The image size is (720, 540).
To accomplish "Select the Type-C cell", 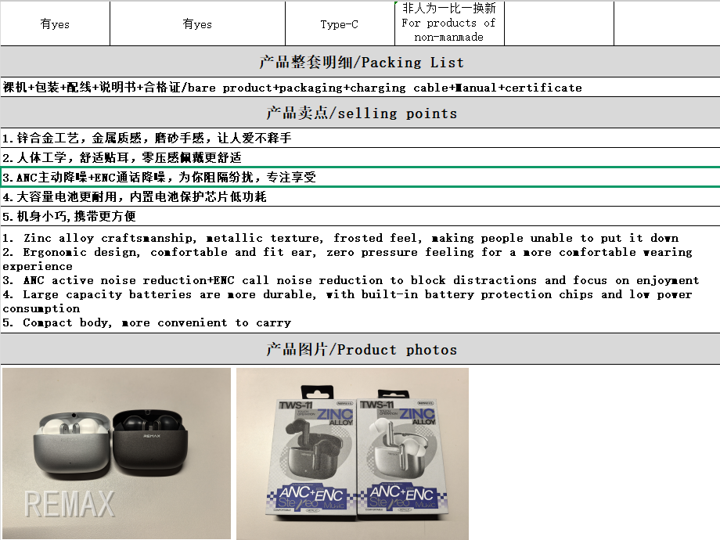I will point(340,24).
